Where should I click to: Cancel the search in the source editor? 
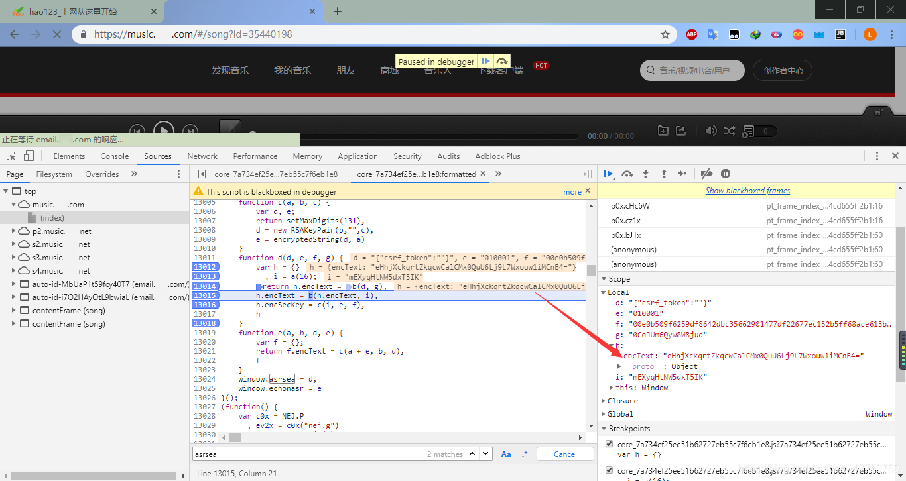(x=565, y=454)
